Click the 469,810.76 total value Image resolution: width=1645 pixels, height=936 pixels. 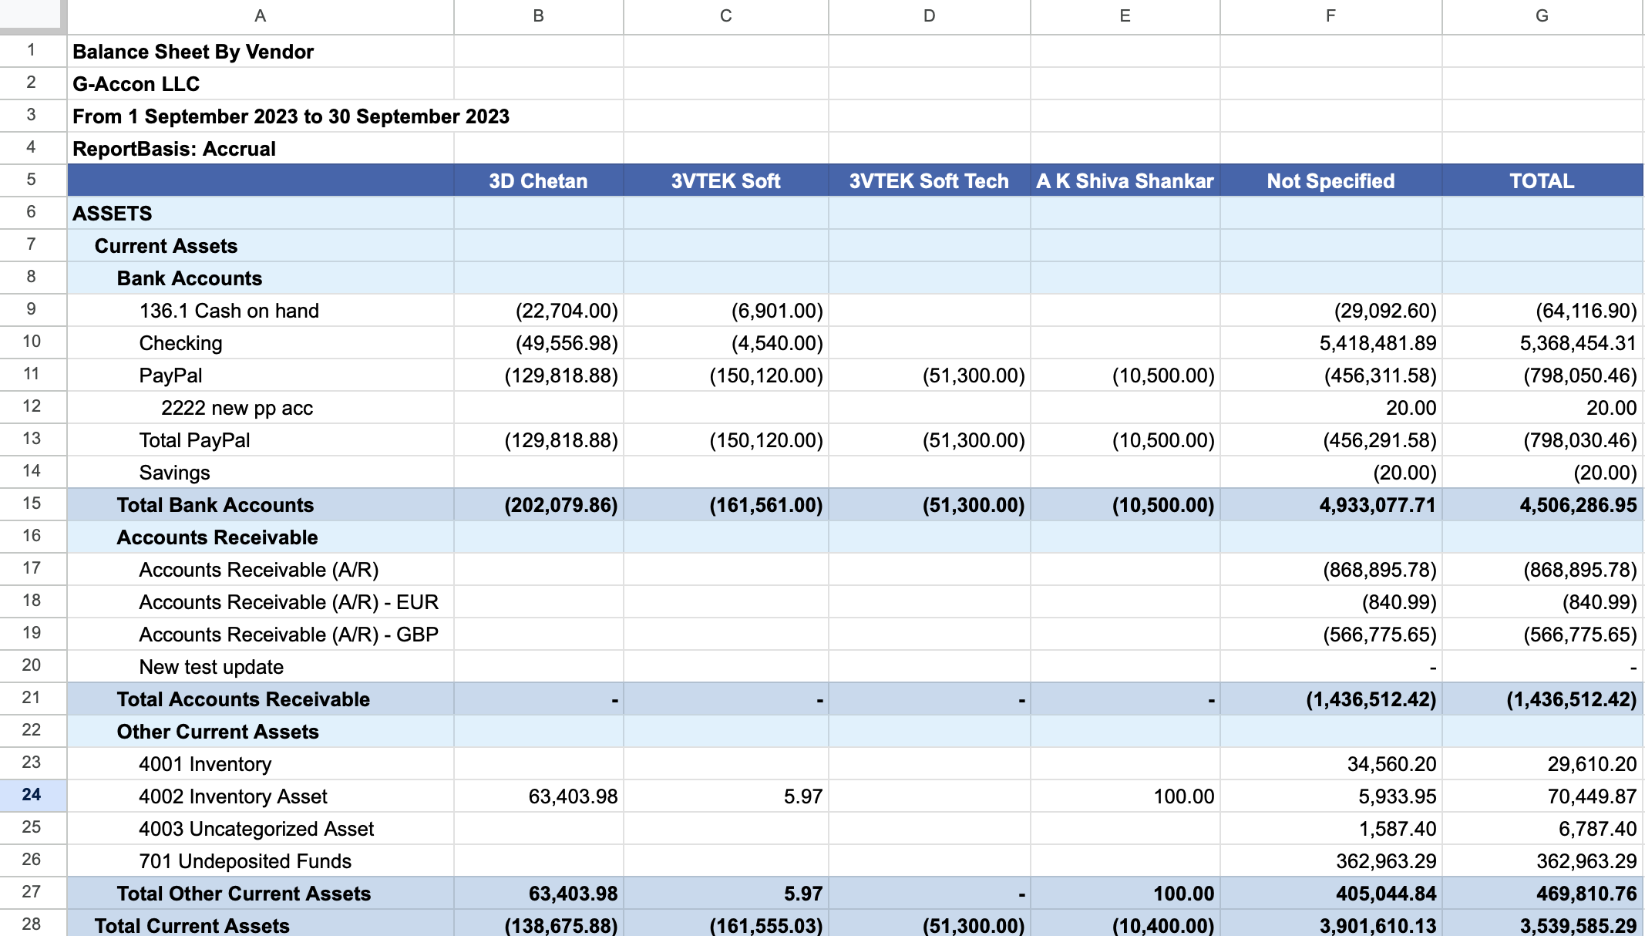pyautogui.click(x=1586, y=894)
